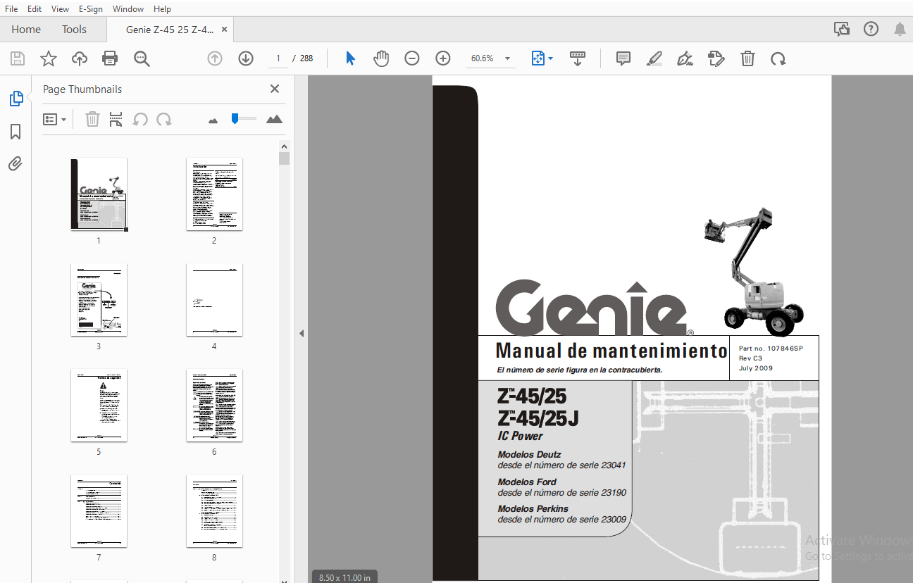
Task: Rotate thumbnails clockwise
Action: [x=164, y=119]
